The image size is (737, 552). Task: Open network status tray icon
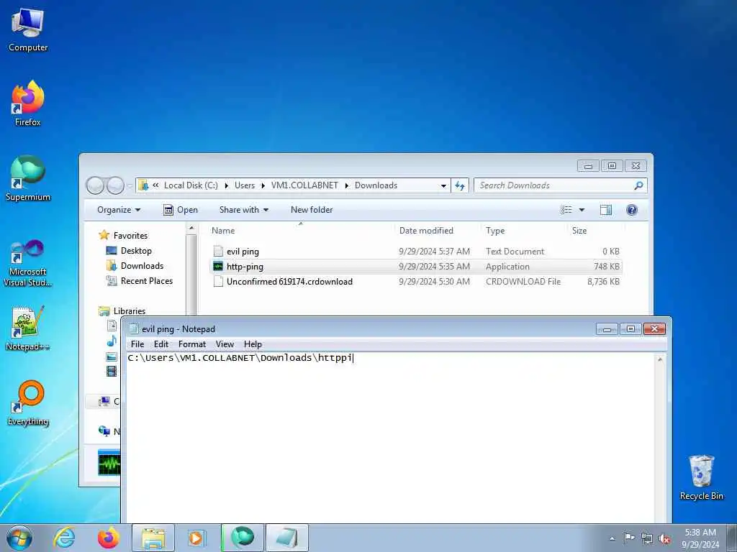coord(647,538)
